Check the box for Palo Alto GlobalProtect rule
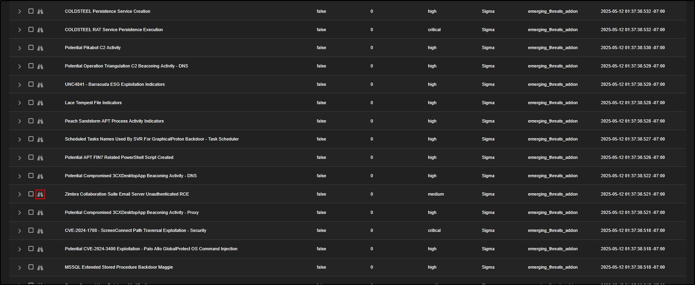Screen dimensions: 695x285 (x=31, y=249)
